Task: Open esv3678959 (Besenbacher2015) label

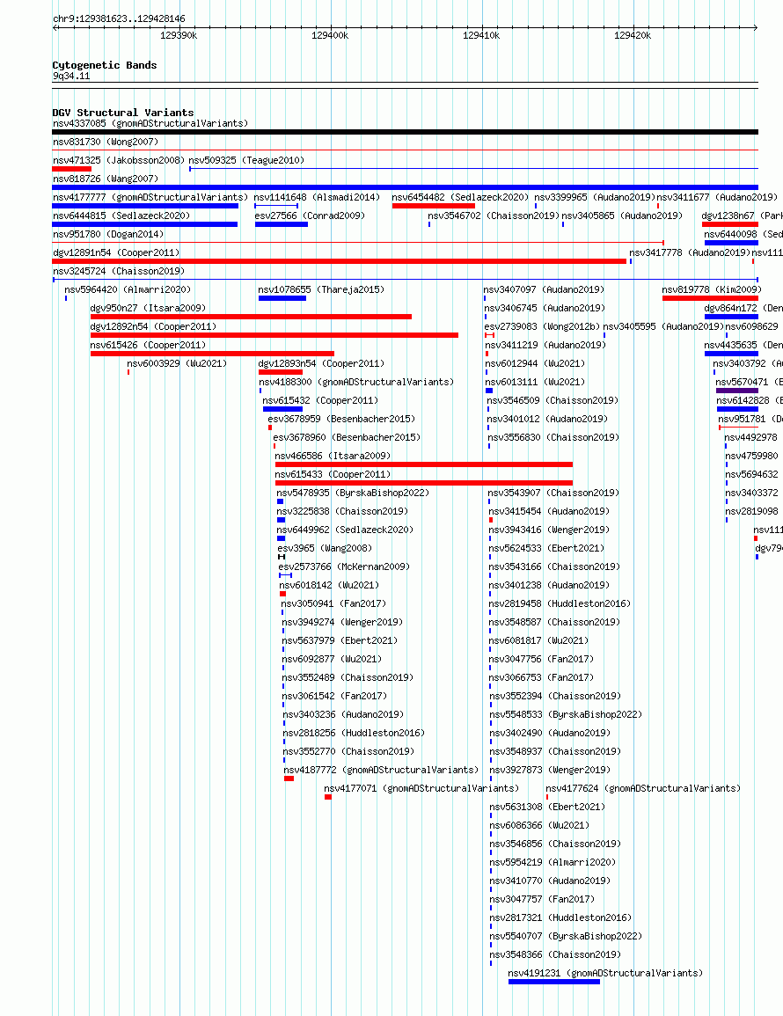Action: pos(341,420)
